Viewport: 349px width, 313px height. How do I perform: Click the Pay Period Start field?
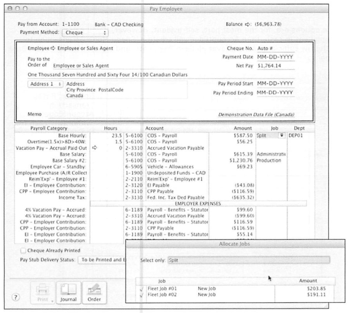coord(276,84)
